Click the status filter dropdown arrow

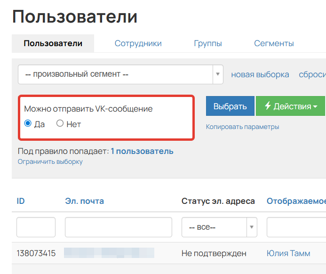point(252,227)
